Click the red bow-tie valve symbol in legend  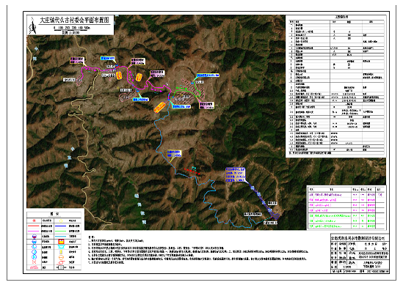pyautogui.click(x=34, y=262)
